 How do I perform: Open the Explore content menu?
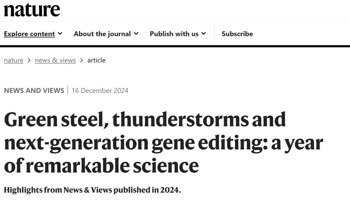tap(29, 34)
